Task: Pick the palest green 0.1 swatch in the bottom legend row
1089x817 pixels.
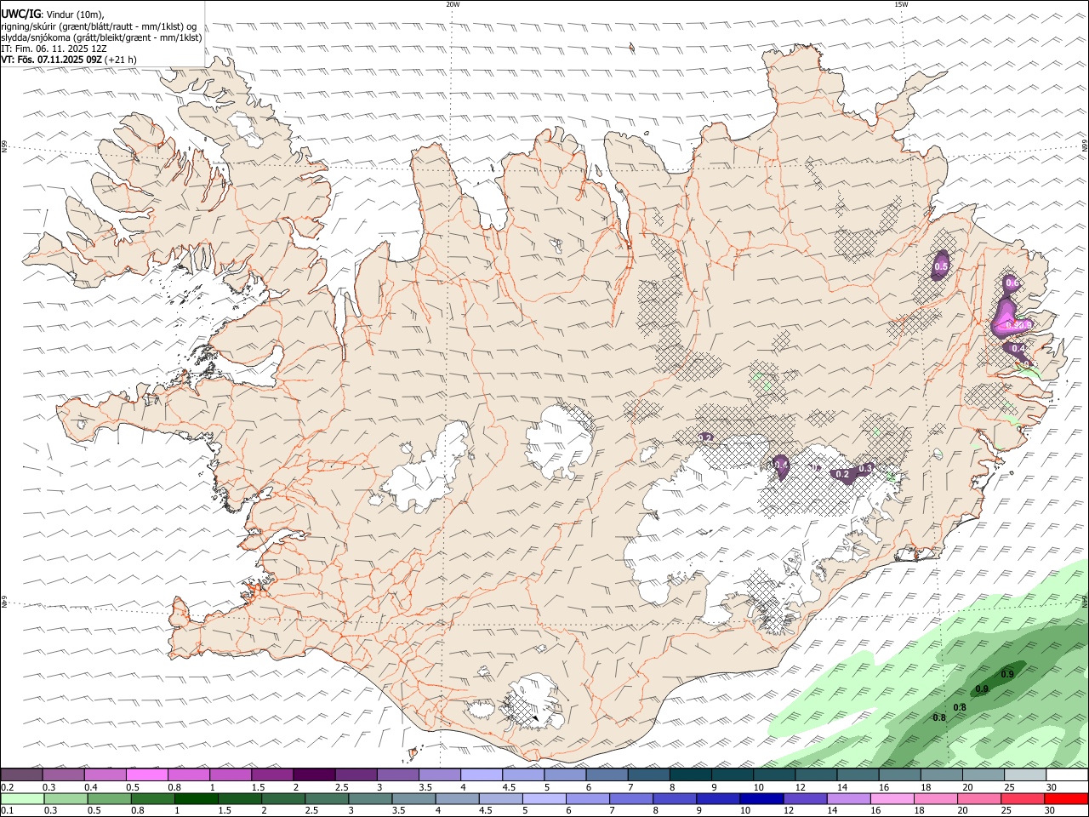Action: click(22, 799)
